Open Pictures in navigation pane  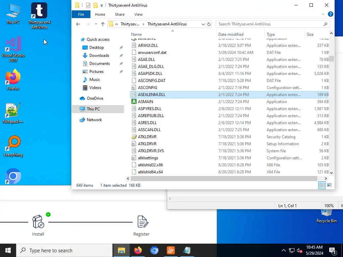click(96, 72)
